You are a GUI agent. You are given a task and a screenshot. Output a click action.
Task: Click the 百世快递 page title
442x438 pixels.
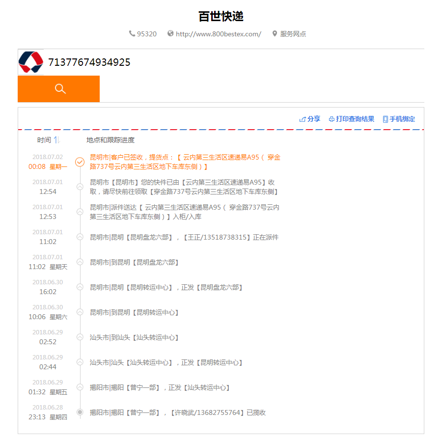(x=221, y=16)
